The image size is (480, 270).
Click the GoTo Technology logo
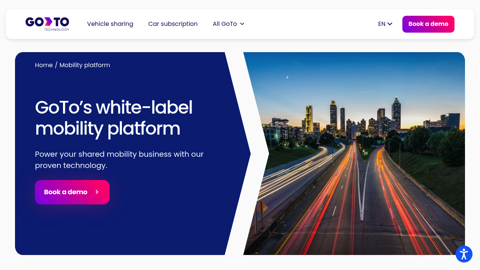[47, 23]
